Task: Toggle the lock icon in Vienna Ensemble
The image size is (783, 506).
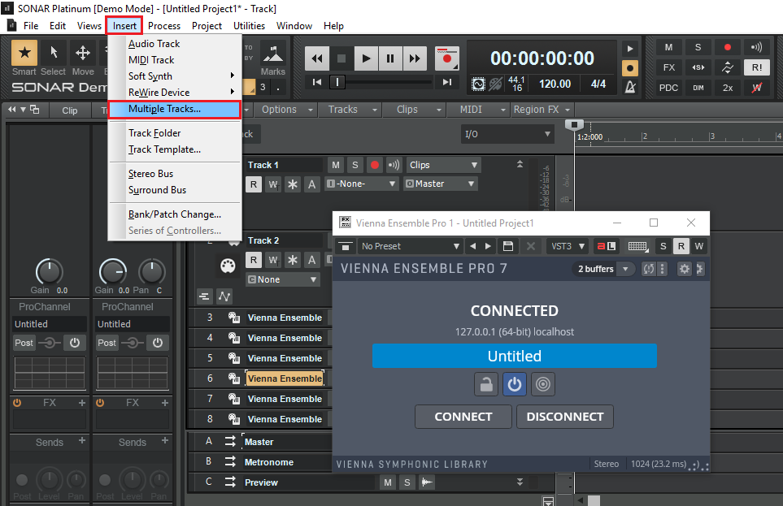Action: point(486,385)
